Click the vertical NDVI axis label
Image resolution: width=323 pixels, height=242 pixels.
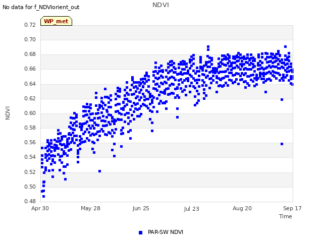pos(8,113)
